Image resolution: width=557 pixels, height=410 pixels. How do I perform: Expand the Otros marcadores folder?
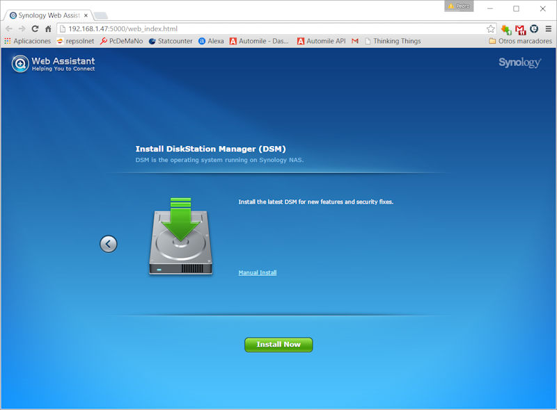click(x=520, y=41)
